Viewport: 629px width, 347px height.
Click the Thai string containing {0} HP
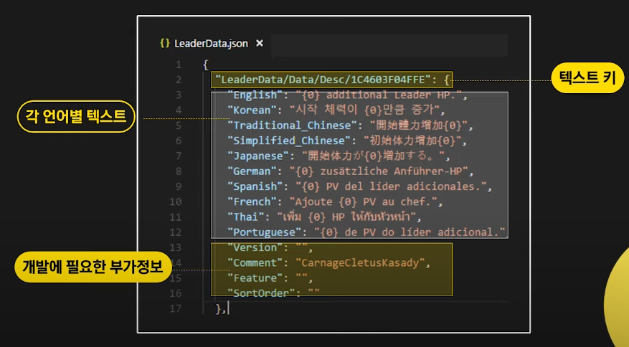(x=346, y=217)
